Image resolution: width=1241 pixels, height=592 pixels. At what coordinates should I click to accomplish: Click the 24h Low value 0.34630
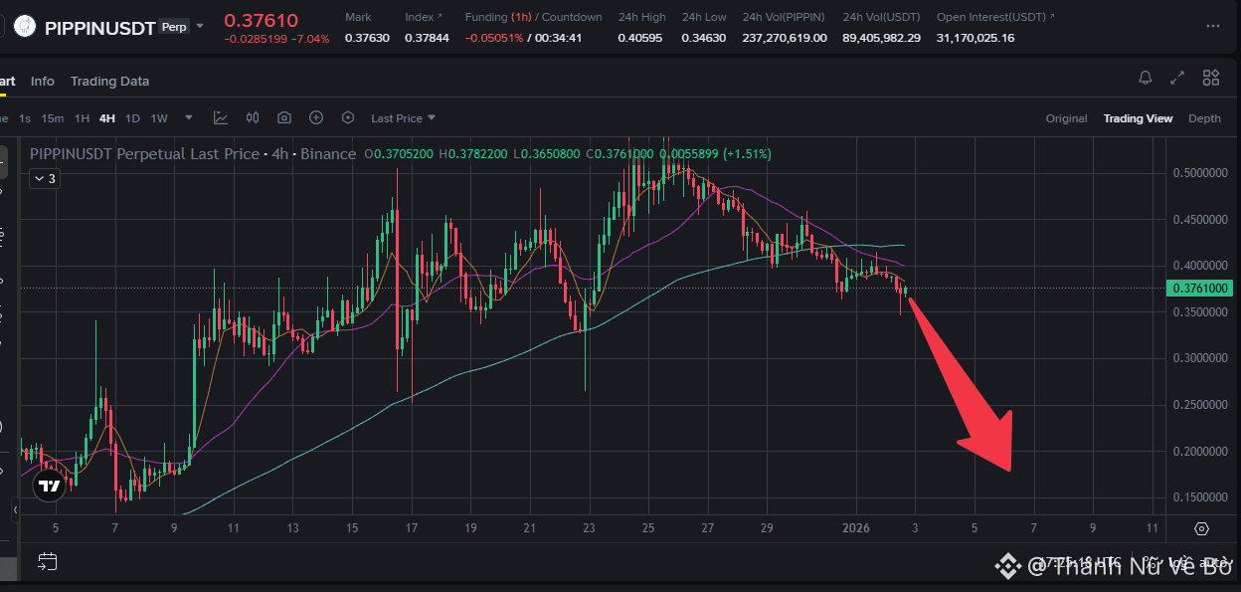(x=704, y=38)
